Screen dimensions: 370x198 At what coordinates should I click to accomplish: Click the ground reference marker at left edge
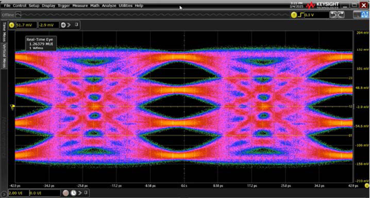tap(12, 107)
